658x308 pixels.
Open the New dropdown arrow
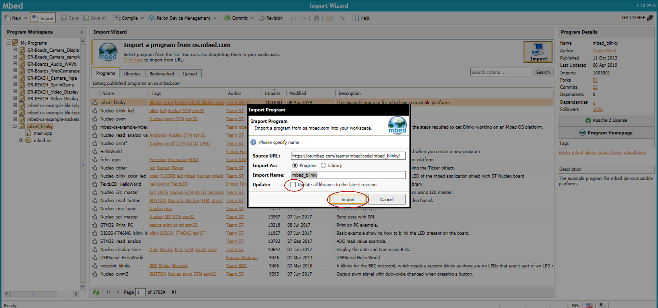tap(26, 18)
